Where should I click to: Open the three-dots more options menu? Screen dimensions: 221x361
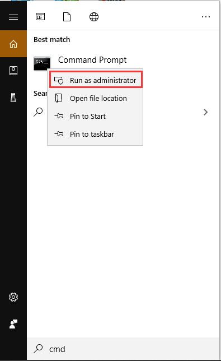(x=205, y=17)
